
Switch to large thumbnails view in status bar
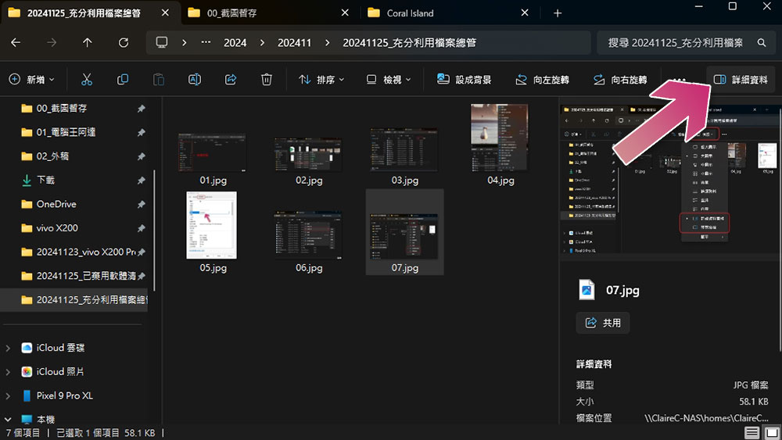point(772,432)
